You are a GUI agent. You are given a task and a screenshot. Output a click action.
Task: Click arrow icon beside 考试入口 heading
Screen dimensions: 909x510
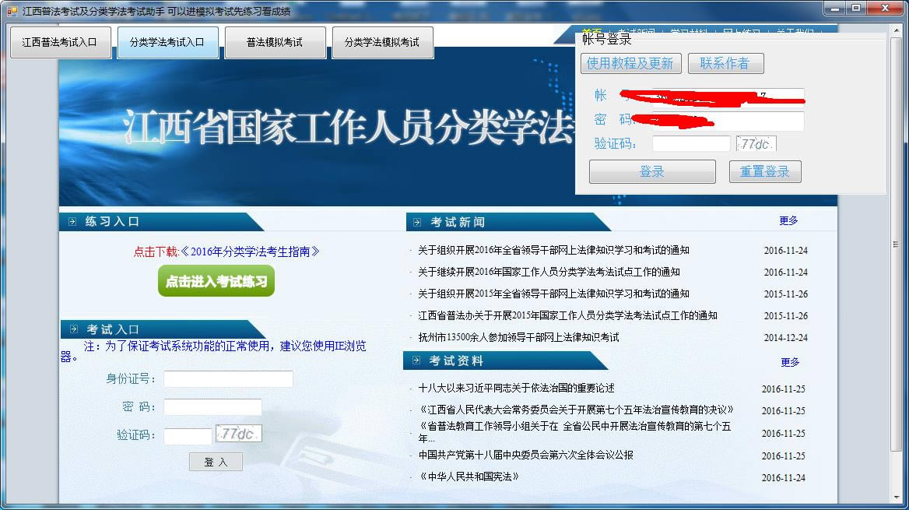74,329
